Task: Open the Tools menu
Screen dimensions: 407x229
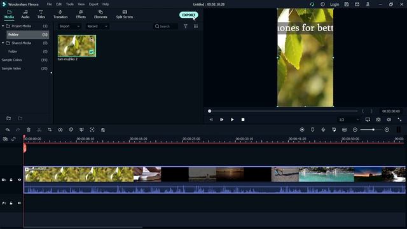Action: coord(69,4)
